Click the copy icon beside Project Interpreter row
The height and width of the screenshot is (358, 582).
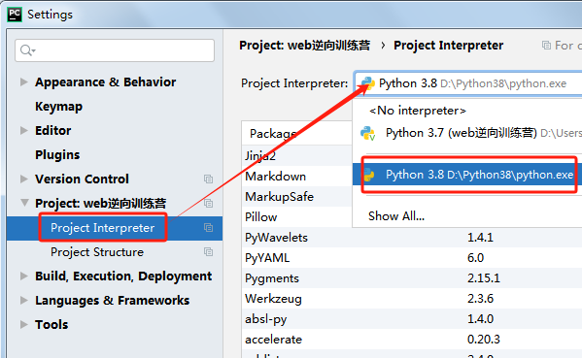(208, 228)
